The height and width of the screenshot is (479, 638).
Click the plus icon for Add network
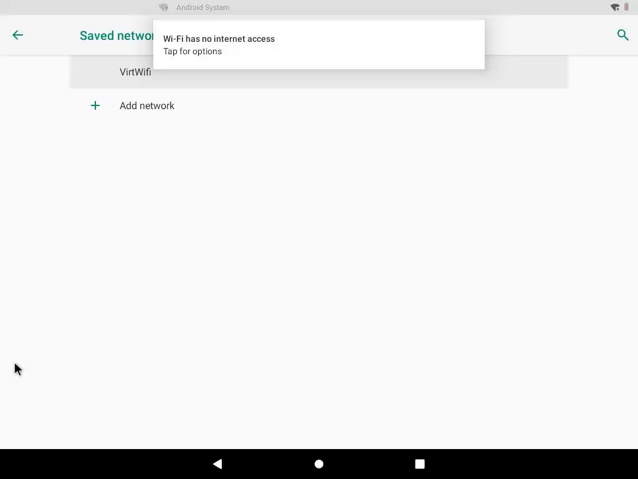[95, 106]
